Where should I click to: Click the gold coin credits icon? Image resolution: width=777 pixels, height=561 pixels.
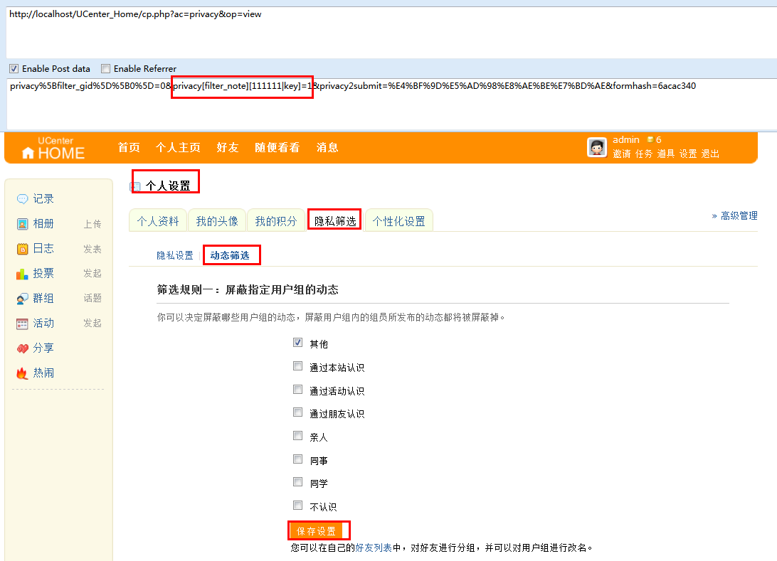650,139
